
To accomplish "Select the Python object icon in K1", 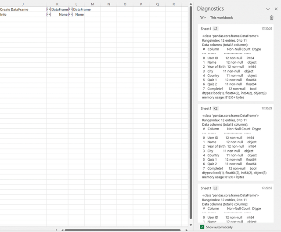I will point(49,9).
